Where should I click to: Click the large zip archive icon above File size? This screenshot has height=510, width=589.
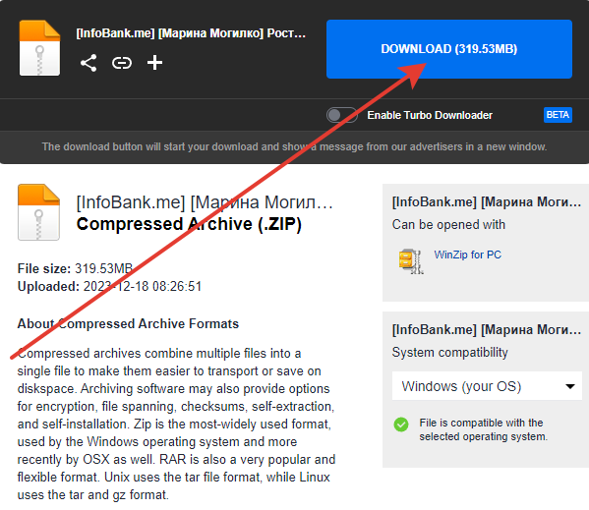(x=38, y=212)
